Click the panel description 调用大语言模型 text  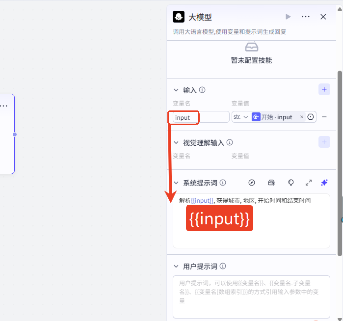(230, 32)
